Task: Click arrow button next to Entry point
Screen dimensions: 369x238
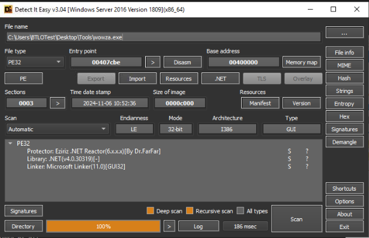Action: coord(153,62)
